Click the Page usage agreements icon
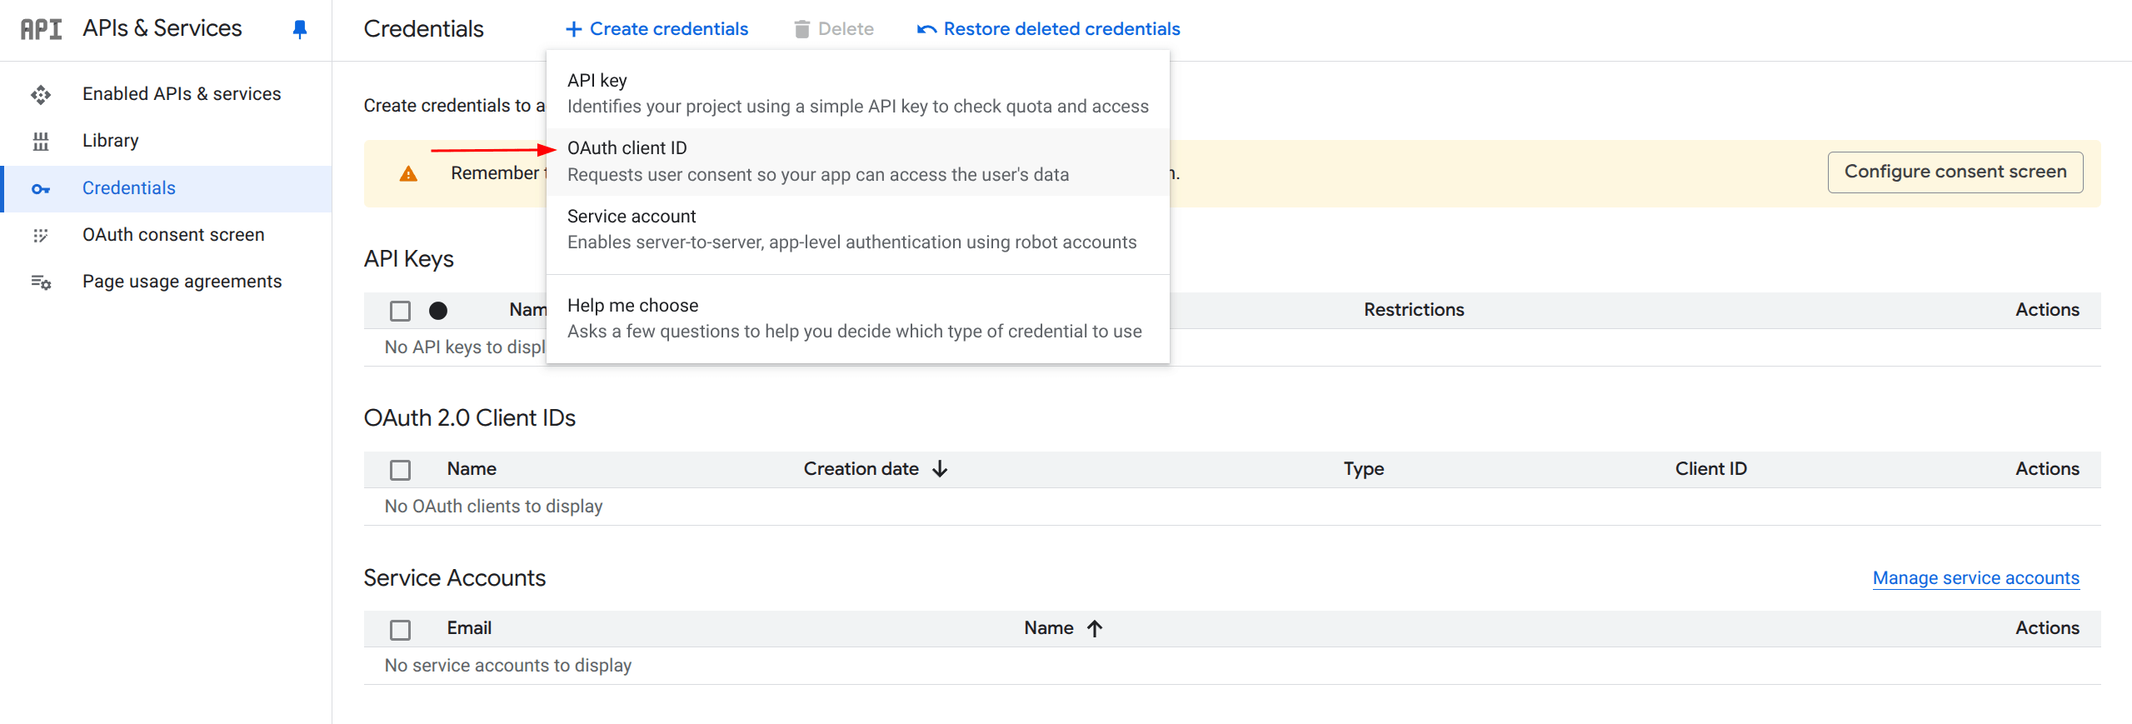Screen dimensions: 2132x724 click(41, 282)
